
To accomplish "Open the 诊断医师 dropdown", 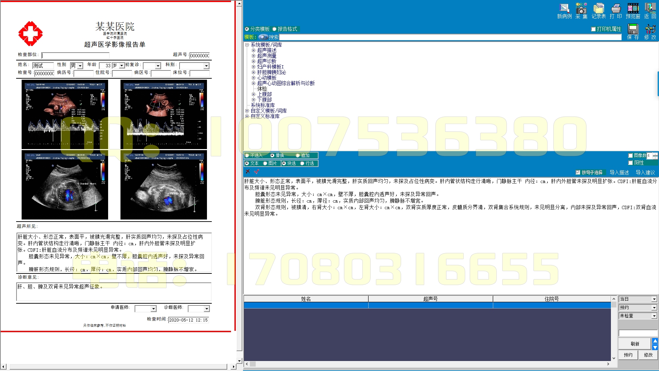I will pyautogui.click(x=207, y=309).
